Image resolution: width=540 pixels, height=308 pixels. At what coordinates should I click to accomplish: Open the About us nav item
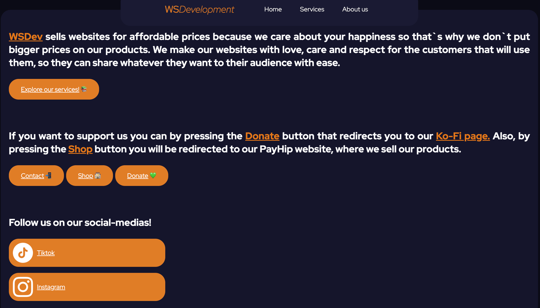point(355,9)
